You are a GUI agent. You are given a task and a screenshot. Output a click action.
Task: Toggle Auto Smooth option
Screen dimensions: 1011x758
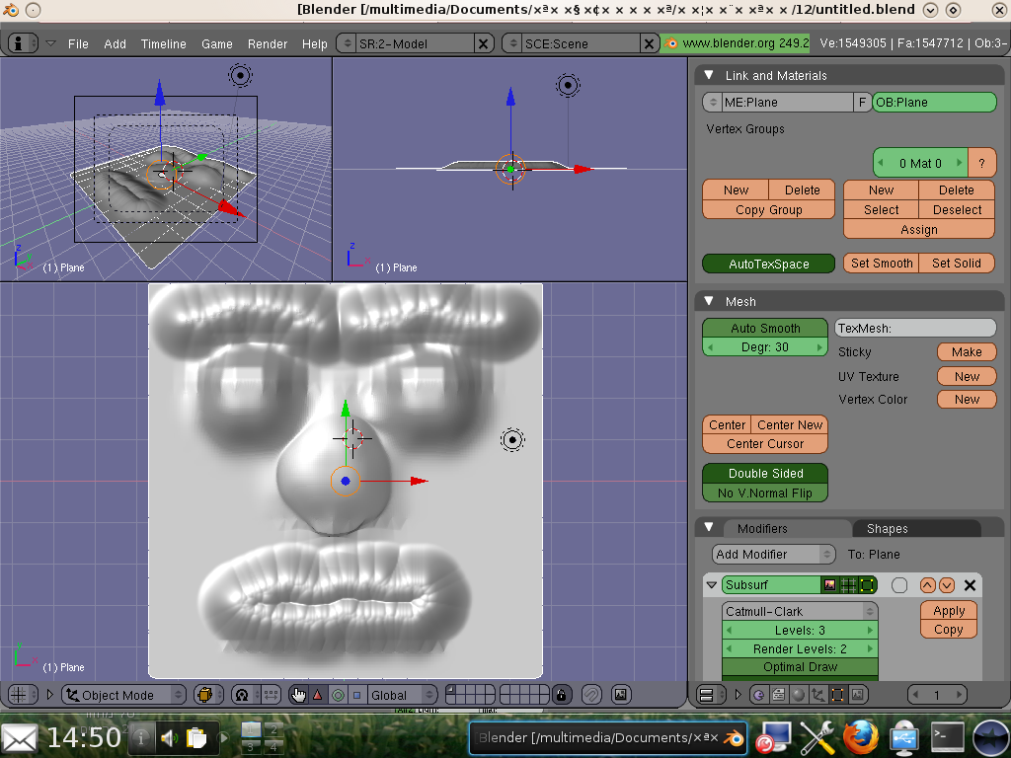[765, 328]
